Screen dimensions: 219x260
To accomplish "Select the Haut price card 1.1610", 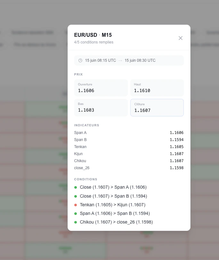I will coord(157,88).
